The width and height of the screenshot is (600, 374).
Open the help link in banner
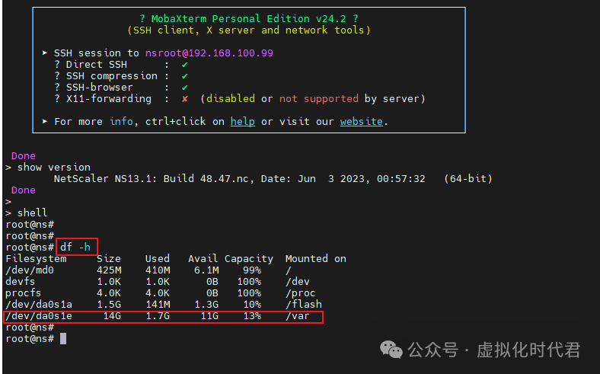coord(243,121)
